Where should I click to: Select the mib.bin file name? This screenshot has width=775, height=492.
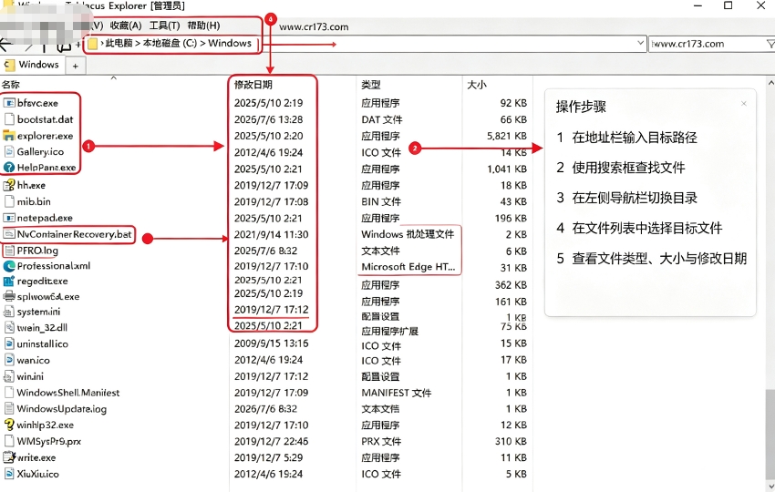point(34,201)
